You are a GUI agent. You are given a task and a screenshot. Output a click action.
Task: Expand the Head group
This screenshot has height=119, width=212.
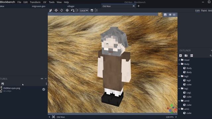coord(179,60)
